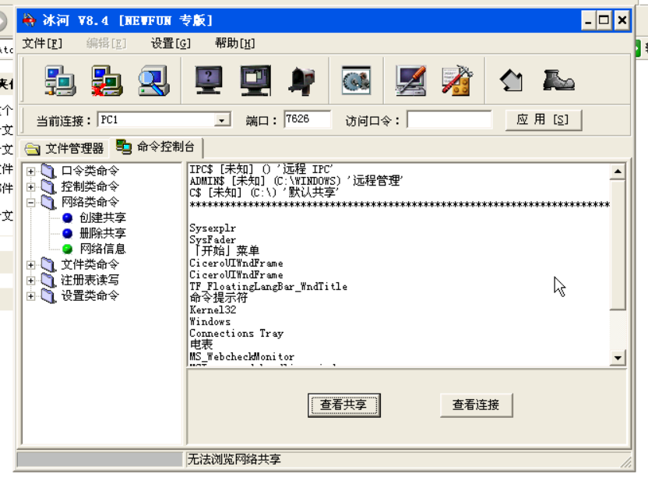Click the 应用[S] button
The height and width of the screenshot is (481, 648).
(x=544, y=120)
